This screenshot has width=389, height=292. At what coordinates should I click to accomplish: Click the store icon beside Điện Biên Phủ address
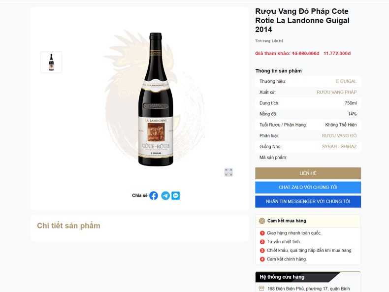coord(261,289)
